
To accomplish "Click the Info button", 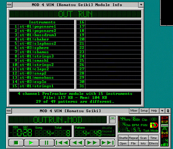I will [143, 144].
